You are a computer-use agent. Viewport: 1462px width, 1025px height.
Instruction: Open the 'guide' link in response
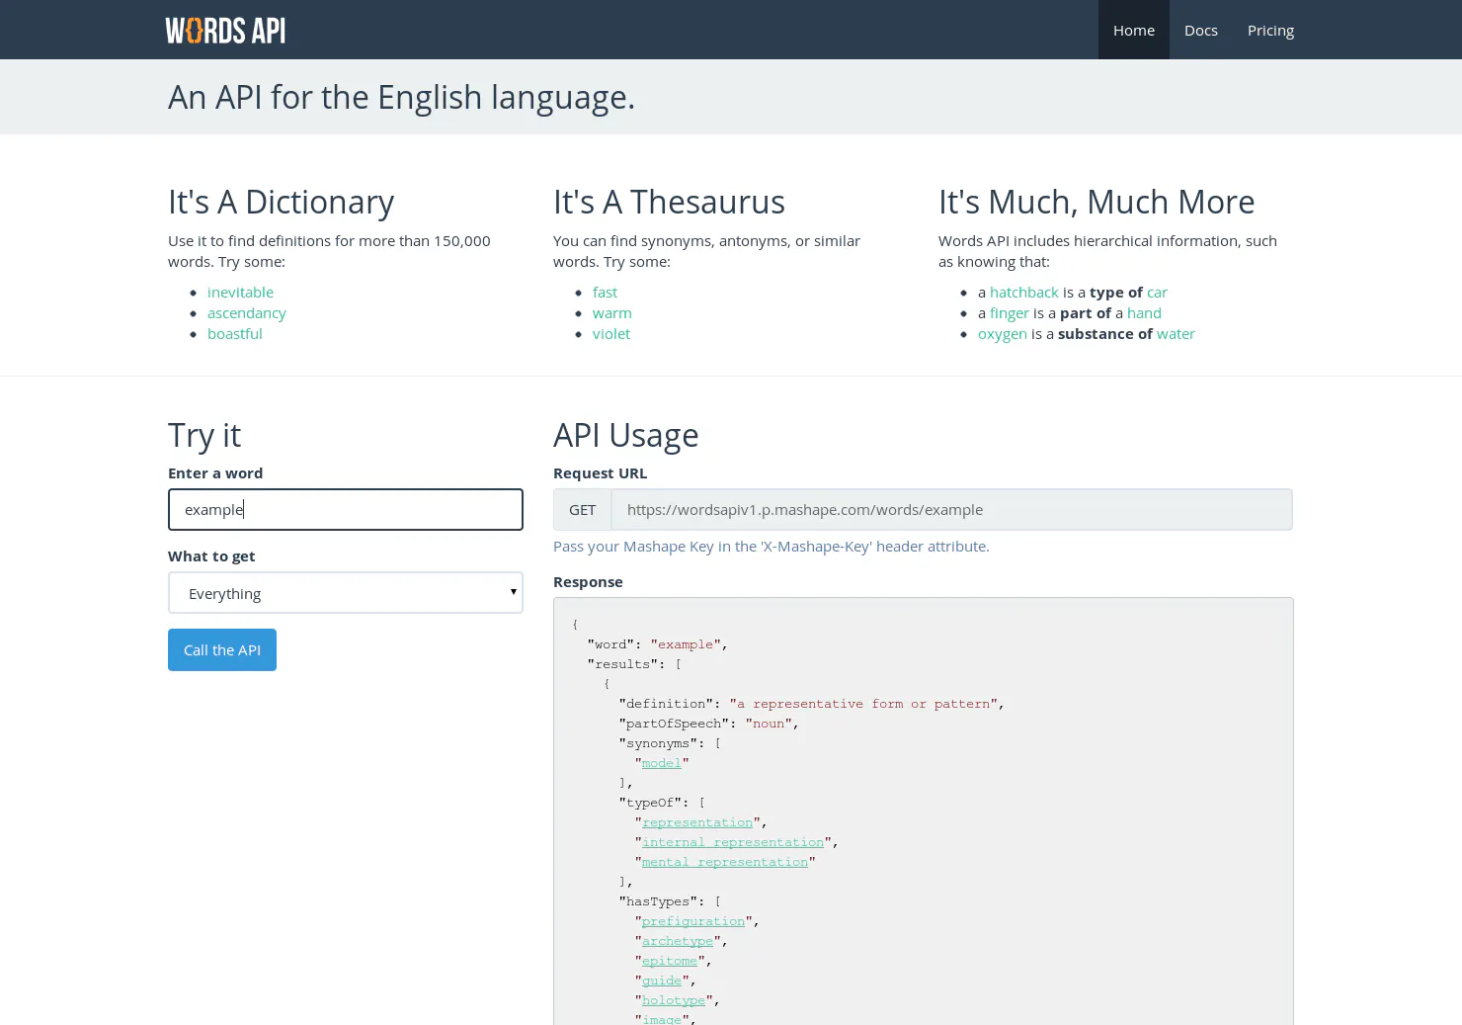tap(662, 981)
